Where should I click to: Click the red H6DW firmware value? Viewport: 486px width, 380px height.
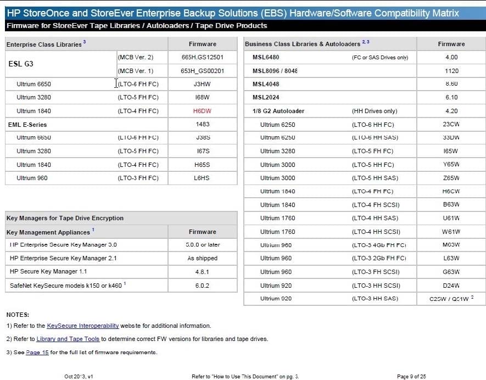(202, 111)
